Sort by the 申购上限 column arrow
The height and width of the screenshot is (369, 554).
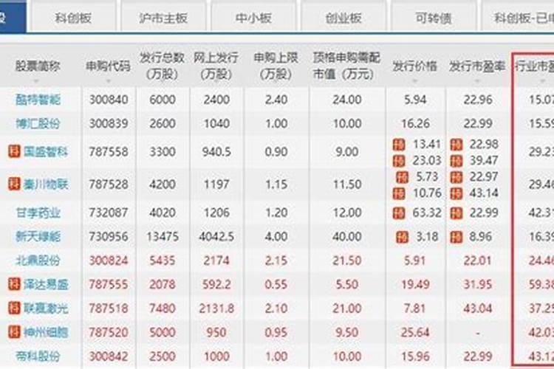[276, 81]
